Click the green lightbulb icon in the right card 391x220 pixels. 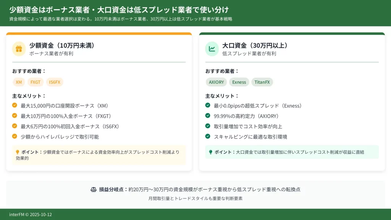pyautogui.click(x=210, y=152)
